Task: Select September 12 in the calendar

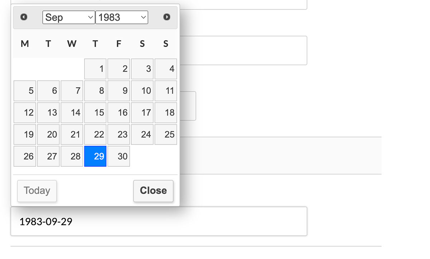Action: (x=25, y=113)
